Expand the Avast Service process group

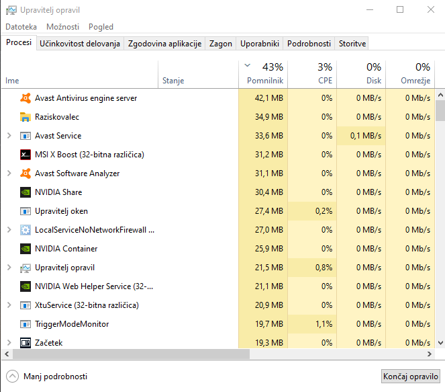coord(9,136)
